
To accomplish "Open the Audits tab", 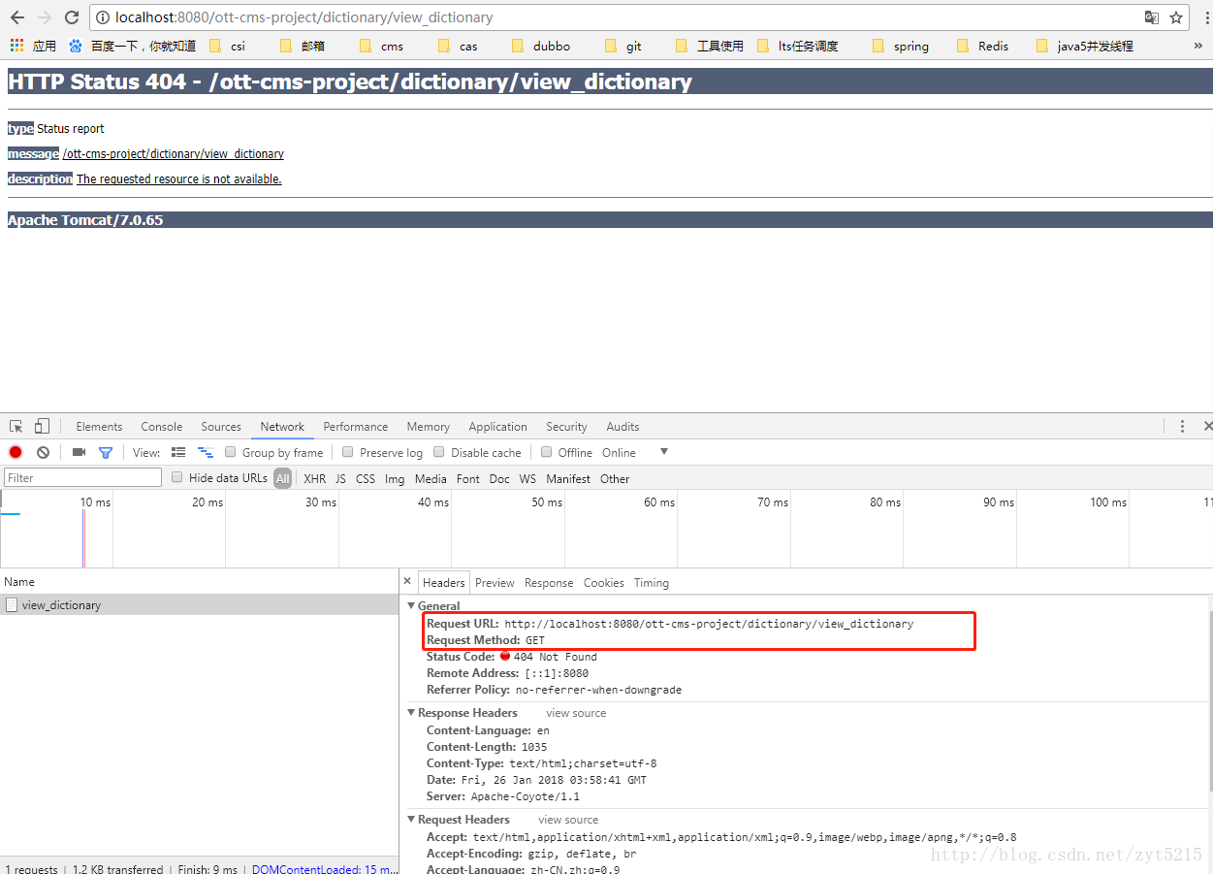I will coord(622,426).
